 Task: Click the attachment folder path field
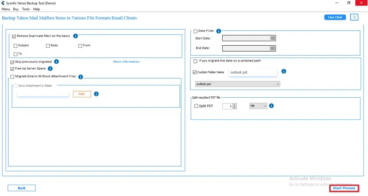point(43,94)
